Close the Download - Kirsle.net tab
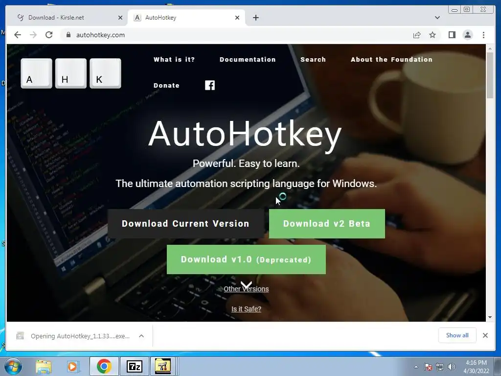501x376 pixels. [120, 18]
